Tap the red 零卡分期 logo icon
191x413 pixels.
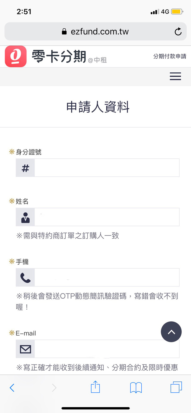(x=16, y=56)
